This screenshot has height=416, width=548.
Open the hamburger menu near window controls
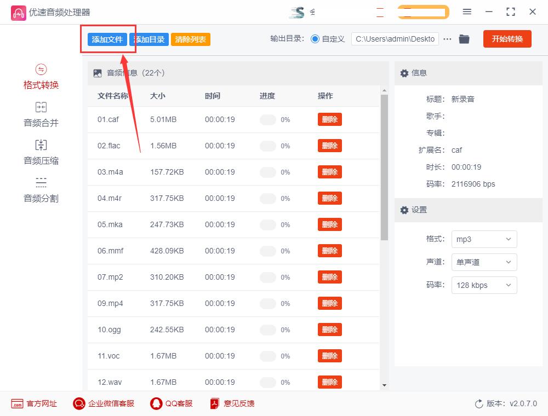(467, 11)
